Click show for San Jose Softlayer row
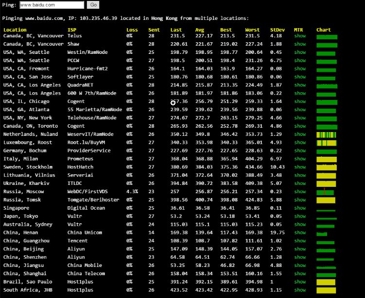365x298 pixels. click(300, 77)
